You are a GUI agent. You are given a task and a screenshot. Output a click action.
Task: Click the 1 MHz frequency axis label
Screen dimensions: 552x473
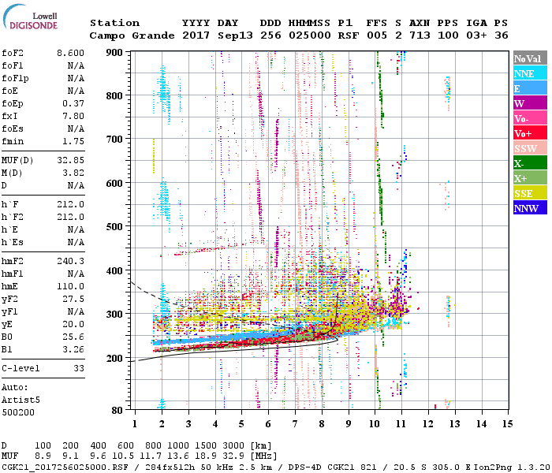pos(135,424)
